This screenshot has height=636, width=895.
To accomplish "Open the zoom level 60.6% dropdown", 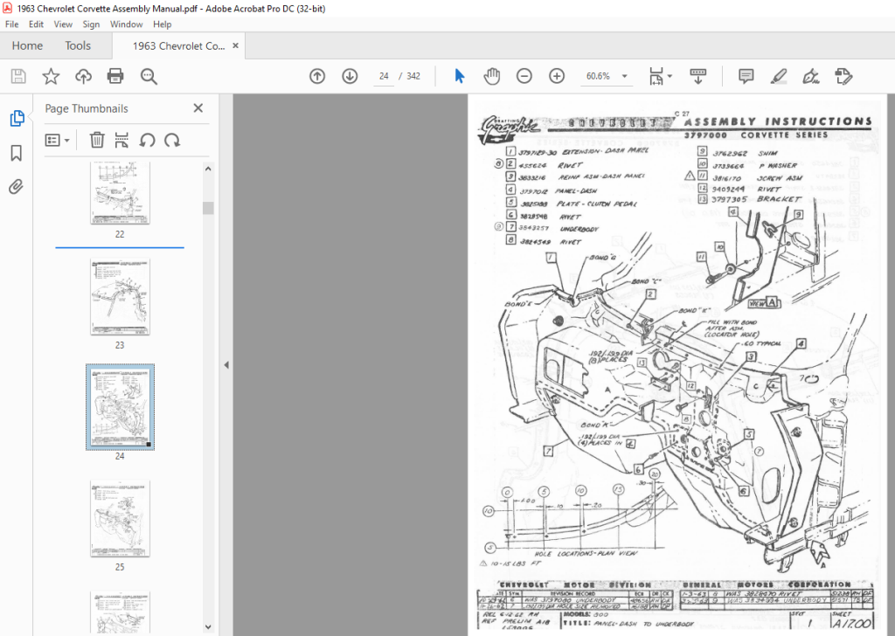I will pos(624,76).
